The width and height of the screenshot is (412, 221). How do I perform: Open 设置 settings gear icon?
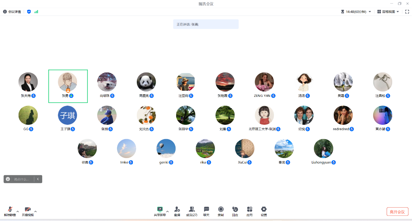coord(264,209)
